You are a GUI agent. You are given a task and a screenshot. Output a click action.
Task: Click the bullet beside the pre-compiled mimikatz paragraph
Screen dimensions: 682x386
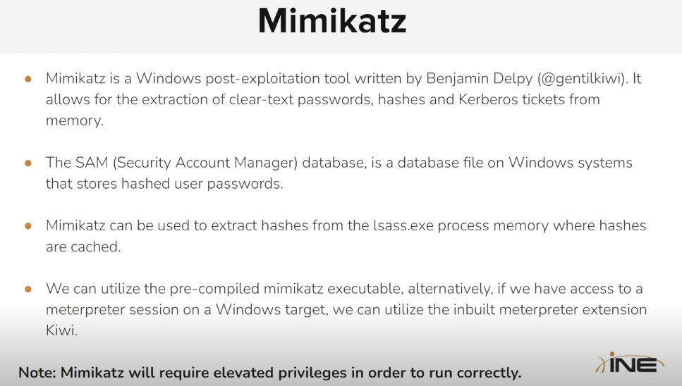click(28, 289)
